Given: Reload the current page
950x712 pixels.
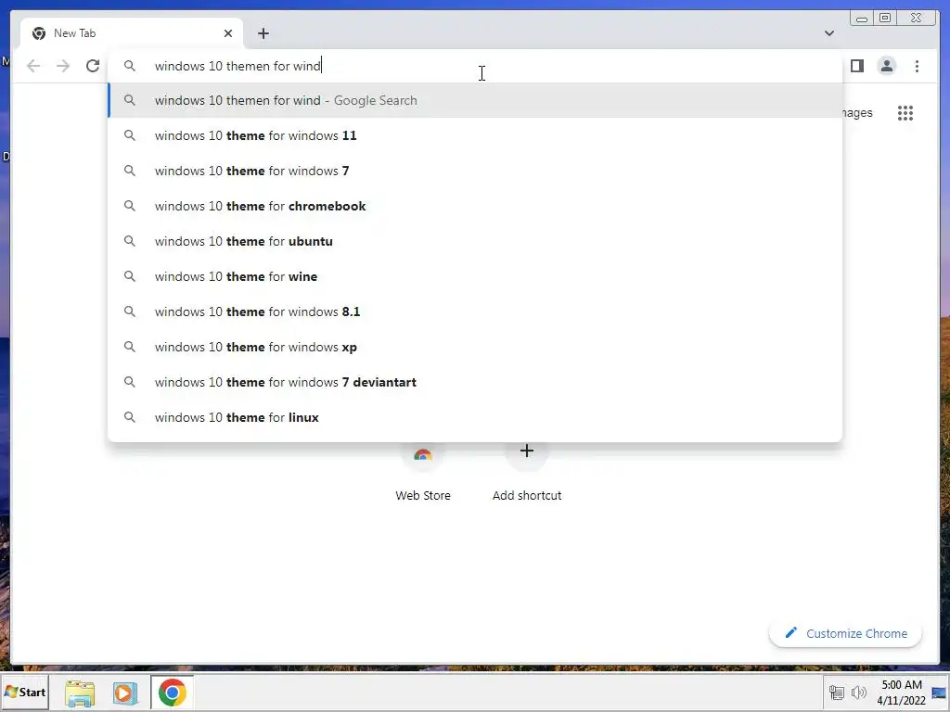Looking at the screenshot, I should (x=93, y=66).
